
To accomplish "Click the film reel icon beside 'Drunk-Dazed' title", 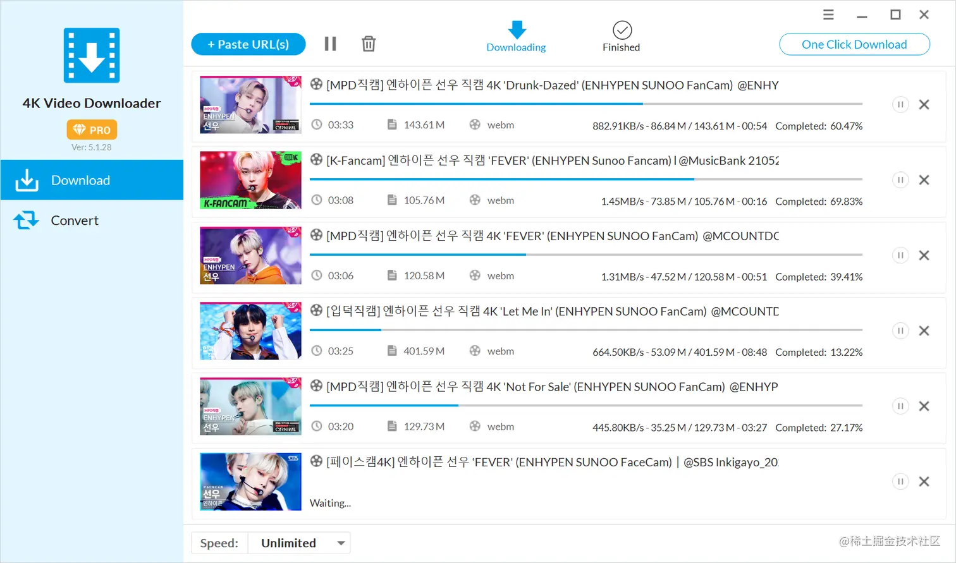I will point(316,84).
